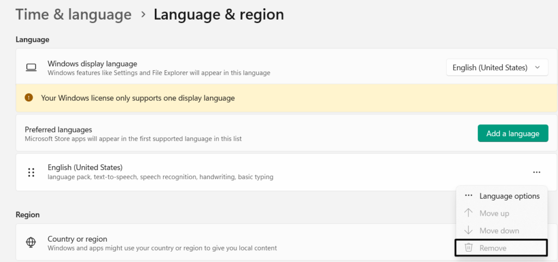Select the English (United States) language entry text
The image size is (558, 262).
(x=85, y=167)
